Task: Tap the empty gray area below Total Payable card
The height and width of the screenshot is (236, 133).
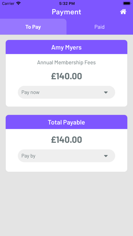Action: pos(66,204)
